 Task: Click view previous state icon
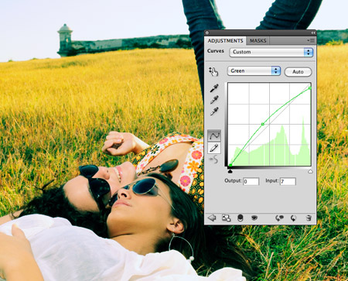click(x=279, y=218)
